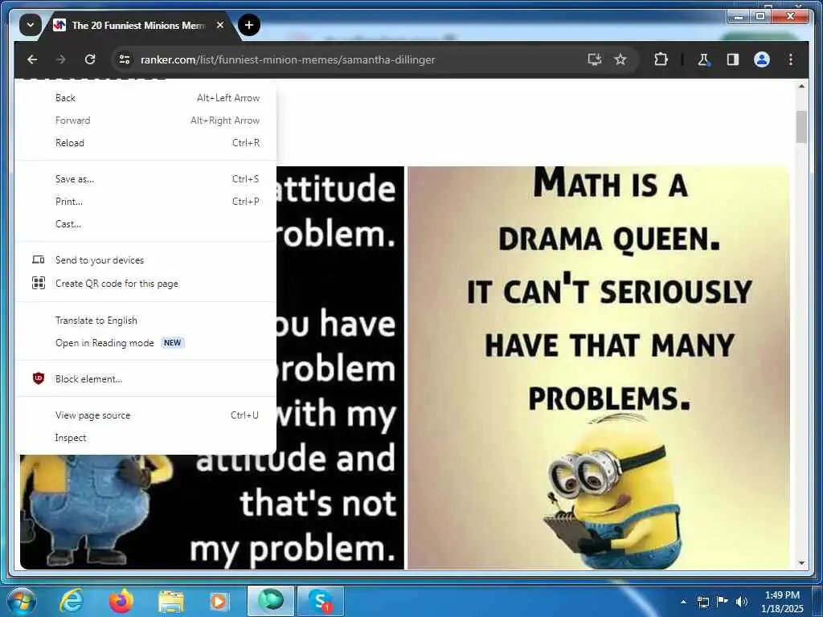The image size is (823, 617).
Task: Open the tab search dropdown arrow
Action: coord(31,25)
